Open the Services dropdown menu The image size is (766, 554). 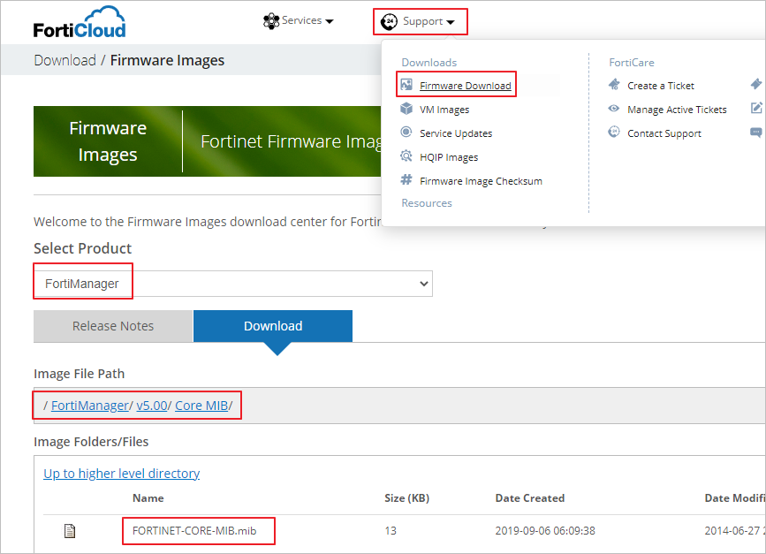click(299, 20)
